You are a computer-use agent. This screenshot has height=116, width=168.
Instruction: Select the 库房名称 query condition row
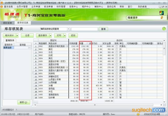[x=17, y=48]
